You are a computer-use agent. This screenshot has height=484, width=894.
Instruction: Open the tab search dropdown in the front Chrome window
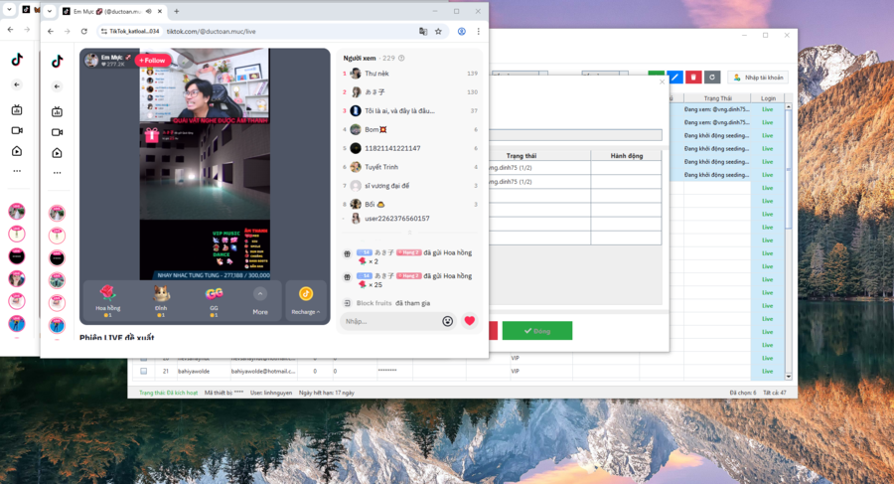50,11
